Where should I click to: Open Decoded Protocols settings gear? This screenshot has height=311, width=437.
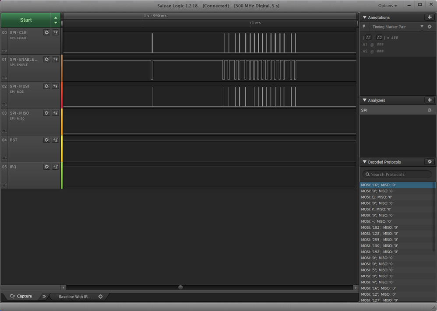click(x=430, y=162)
